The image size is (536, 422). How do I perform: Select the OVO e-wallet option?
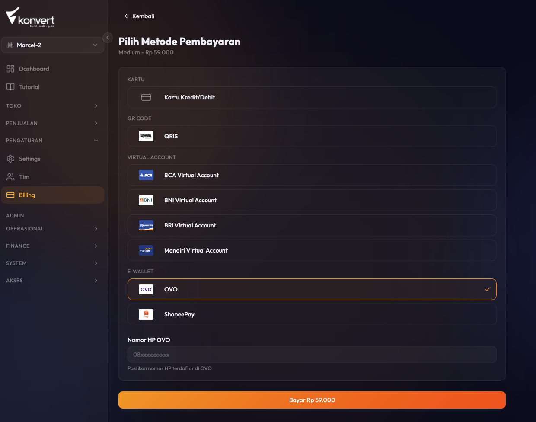(x=312, y=289)
